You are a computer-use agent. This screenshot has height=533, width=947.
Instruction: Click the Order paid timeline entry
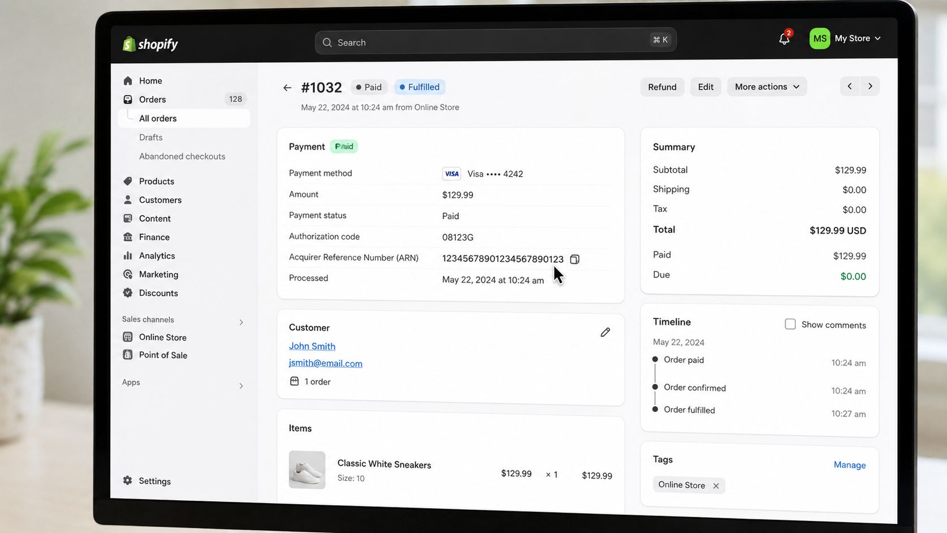684,360
